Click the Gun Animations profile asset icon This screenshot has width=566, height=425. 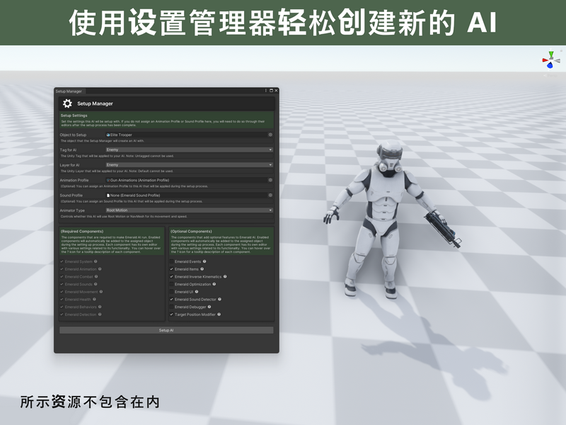(108, 180)
